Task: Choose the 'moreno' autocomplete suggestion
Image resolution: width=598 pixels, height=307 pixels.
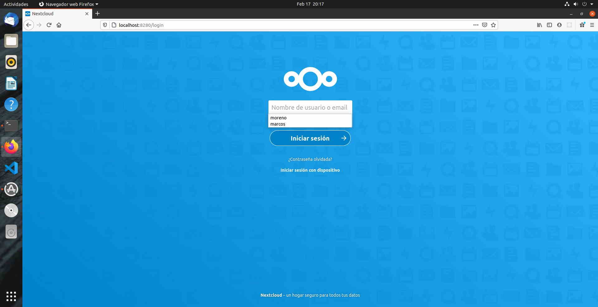Action: (310, 118)
